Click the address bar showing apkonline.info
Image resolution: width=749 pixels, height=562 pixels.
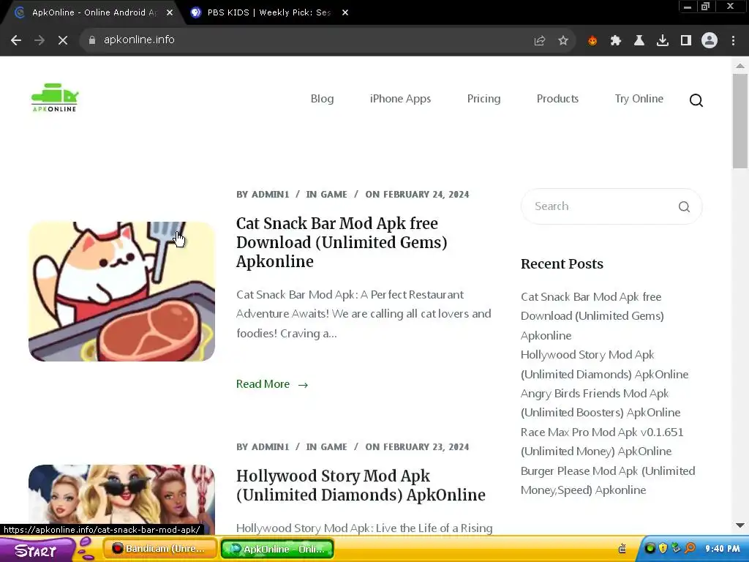point(306,40)
